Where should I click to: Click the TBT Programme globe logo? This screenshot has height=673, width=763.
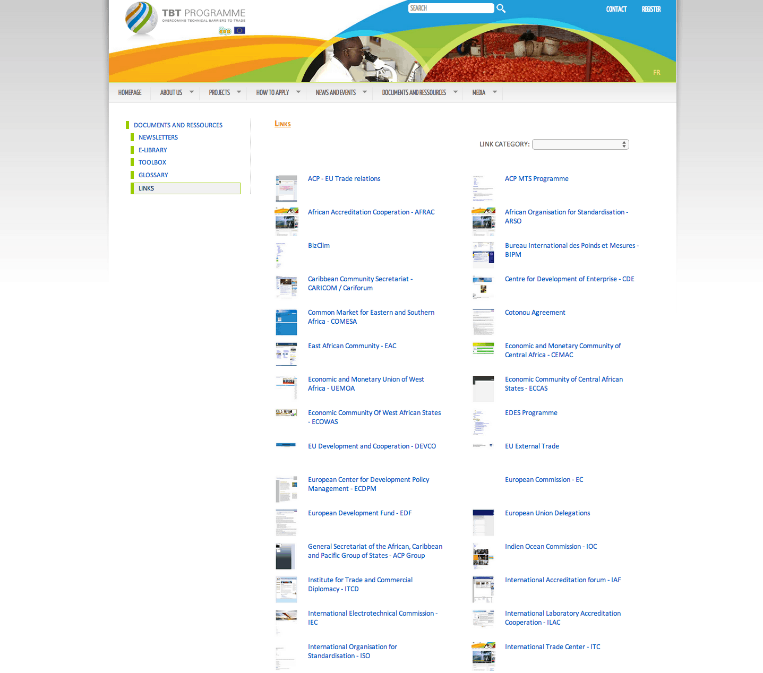tap(141, 20)
